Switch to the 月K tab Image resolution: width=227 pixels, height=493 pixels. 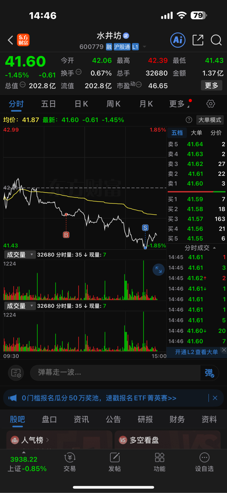click(x=146, y=104)
